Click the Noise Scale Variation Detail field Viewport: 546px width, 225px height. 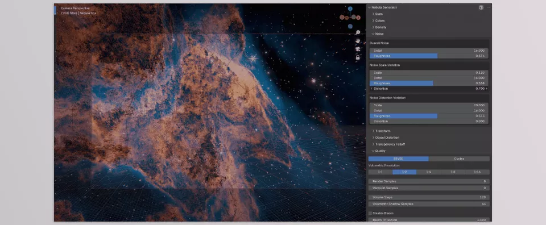click(x=429, y=78)
